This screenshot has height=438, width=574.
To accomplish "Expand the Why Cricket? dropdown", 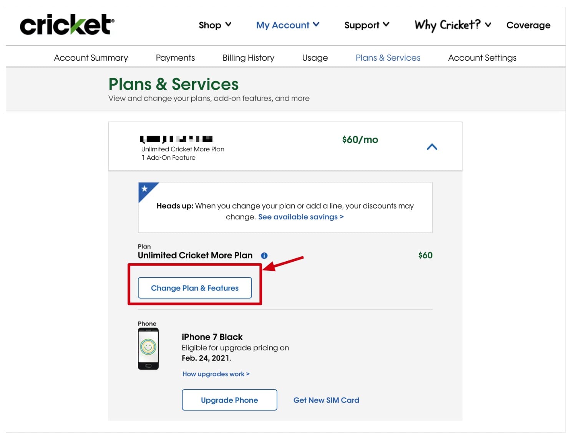I will pos(452,25).
